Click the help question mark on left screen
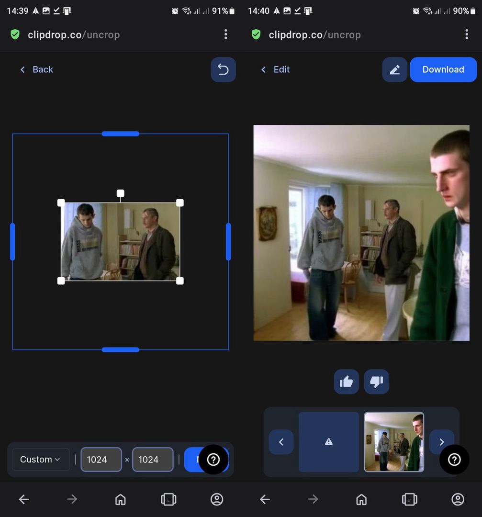482x517 pixels. click(213, 459)
